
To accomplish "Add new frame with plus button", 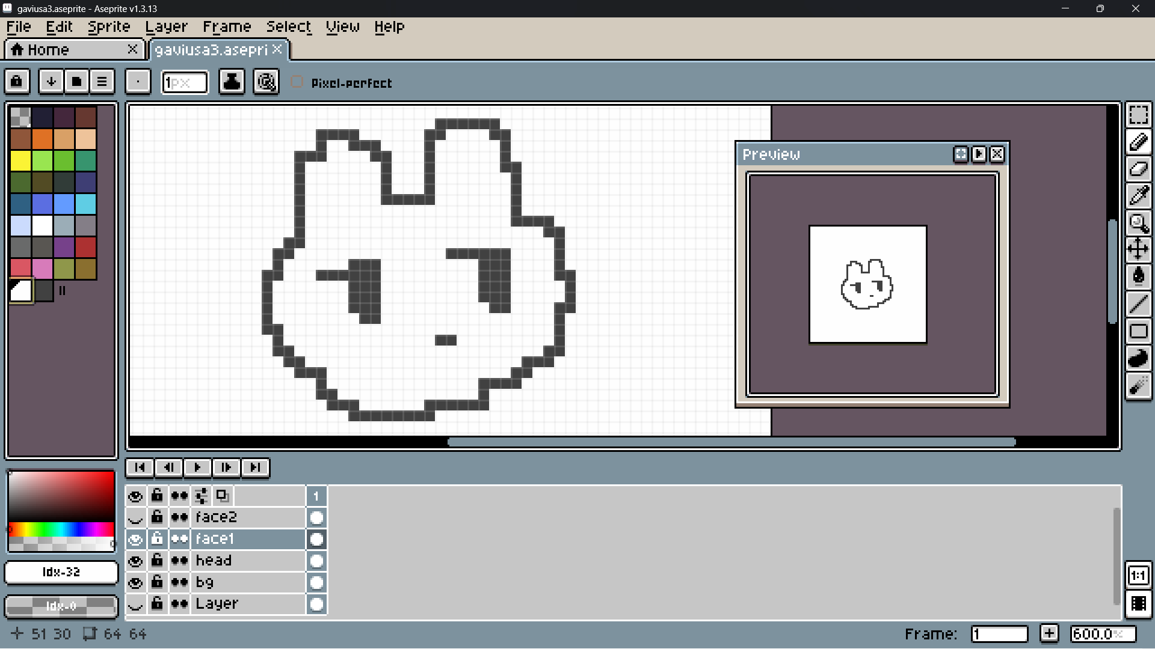I will click(1049, 633).
